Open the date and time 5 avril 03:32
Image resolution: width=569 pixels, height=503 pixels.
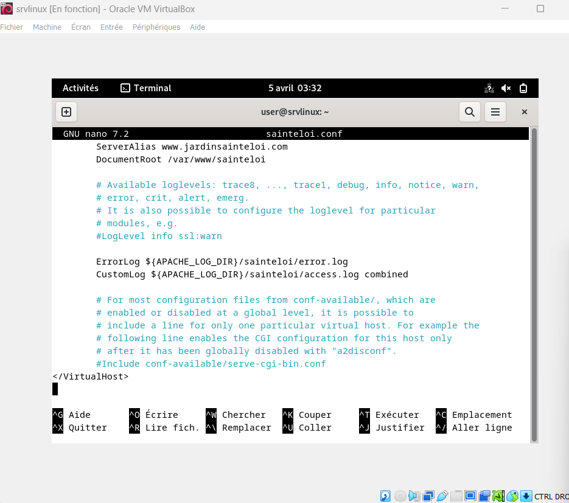pos(295,88)
